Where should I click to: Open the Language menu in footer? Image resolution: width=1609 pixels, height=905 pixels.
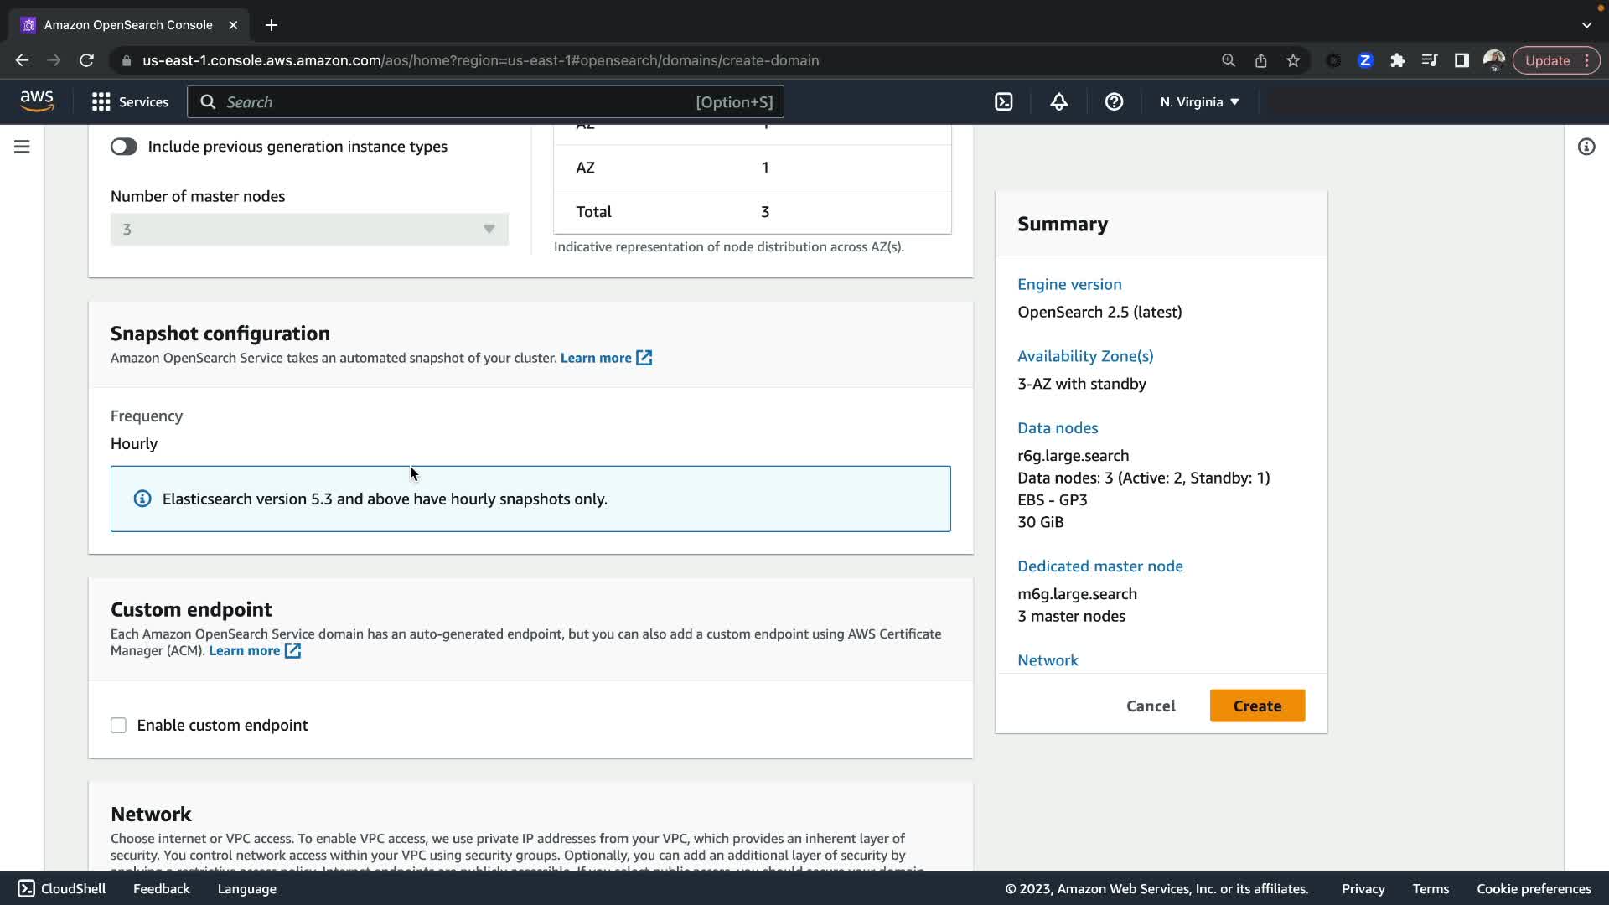pos(246,888)
